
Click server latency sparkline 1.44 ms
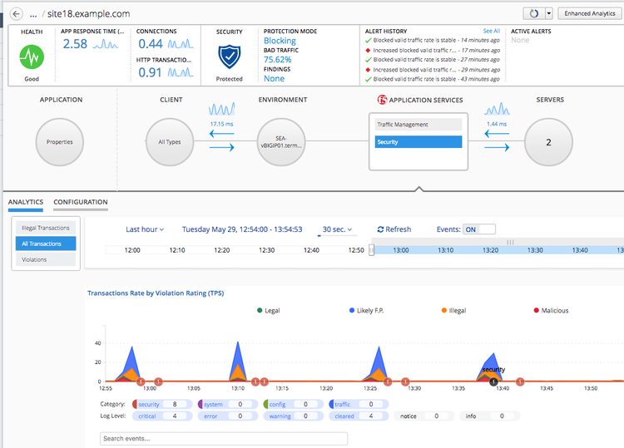point(497,109)
